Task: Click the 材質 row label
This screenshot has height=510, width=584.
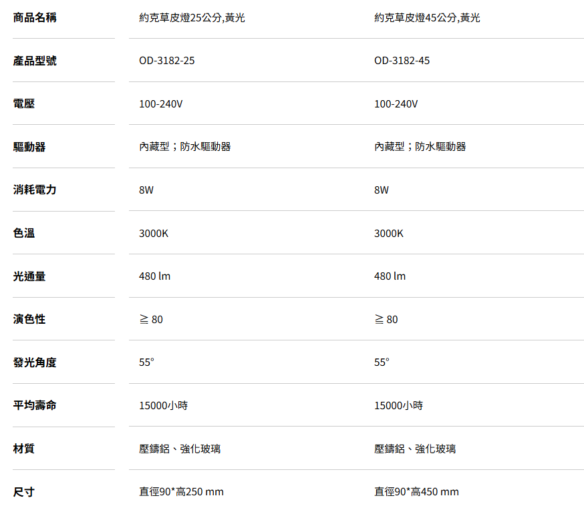Action: (x=24, y=449)
